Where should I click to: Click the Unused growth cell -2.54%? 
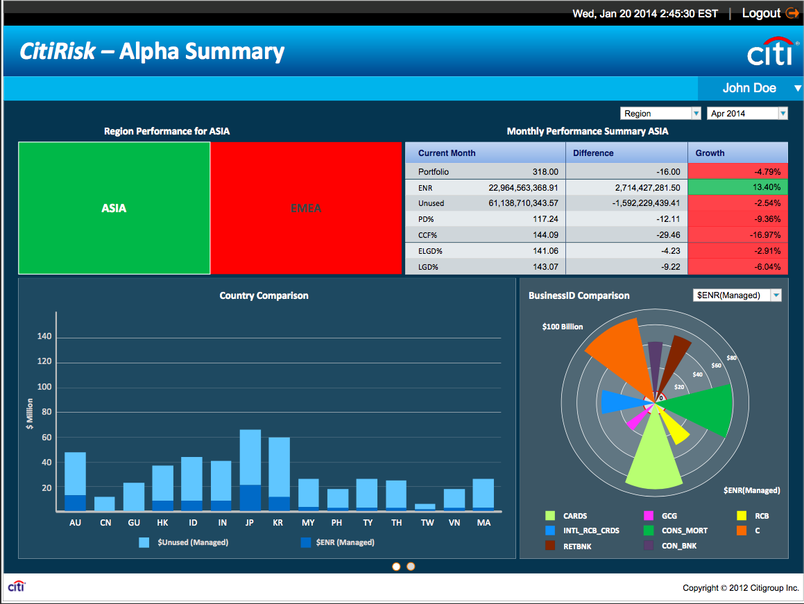coord(738,203)
